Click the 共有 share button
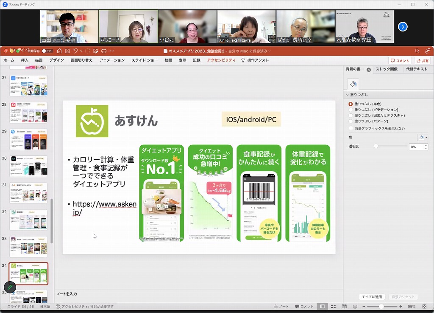This screenshot has height=313, width=434. [x=422, y=61]
